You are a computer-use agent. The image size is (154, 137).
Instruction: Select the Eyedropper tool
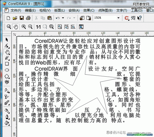click(7, 111)
